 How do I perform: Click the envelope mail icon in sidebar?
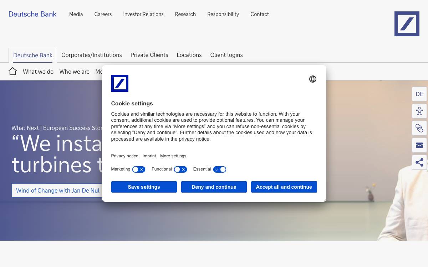419,145
